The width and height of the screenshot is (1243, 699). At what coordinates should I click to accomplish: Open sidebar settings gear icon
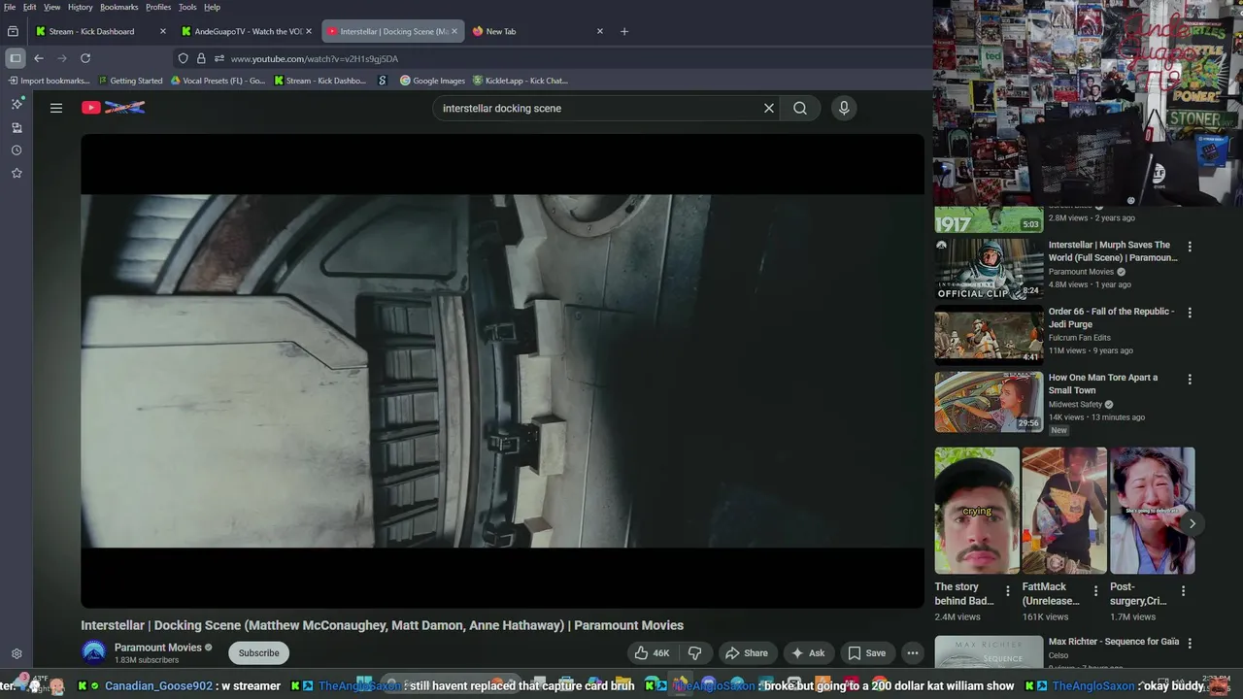tap(17, 653)
